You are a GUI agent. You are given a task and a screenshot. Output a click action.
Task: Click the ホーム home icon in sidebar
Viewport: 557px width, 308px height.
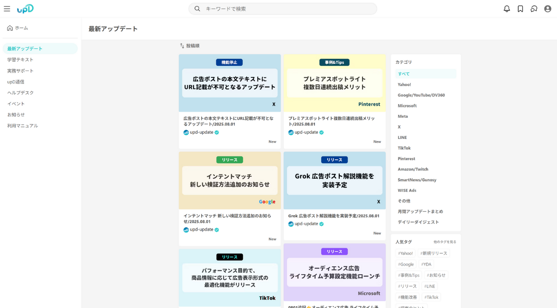point(10,28)
